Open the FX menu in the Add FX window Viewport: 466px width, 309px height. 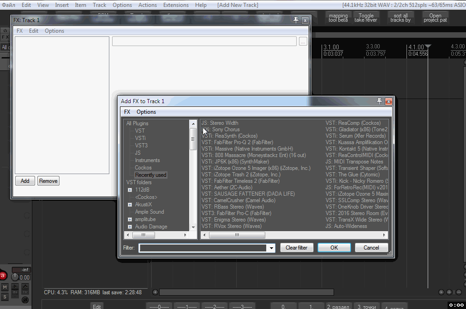pos(127,112)
